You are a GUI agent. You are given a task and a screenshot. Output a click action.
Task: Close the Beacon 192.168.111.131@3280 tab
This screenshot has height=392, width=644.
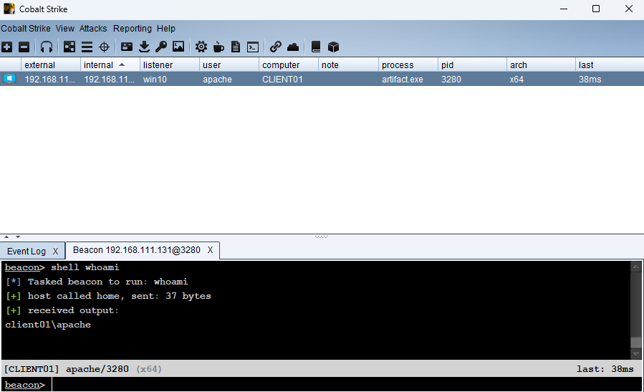[210, 250]
